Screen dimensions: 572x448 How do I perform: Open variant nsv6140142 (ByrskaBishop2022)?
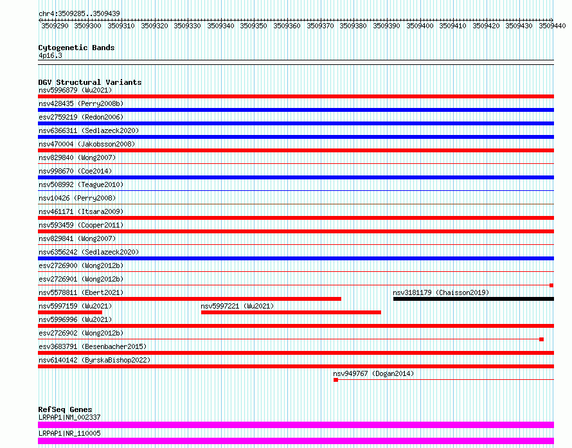pyautogui.click(x=94, y=360)
